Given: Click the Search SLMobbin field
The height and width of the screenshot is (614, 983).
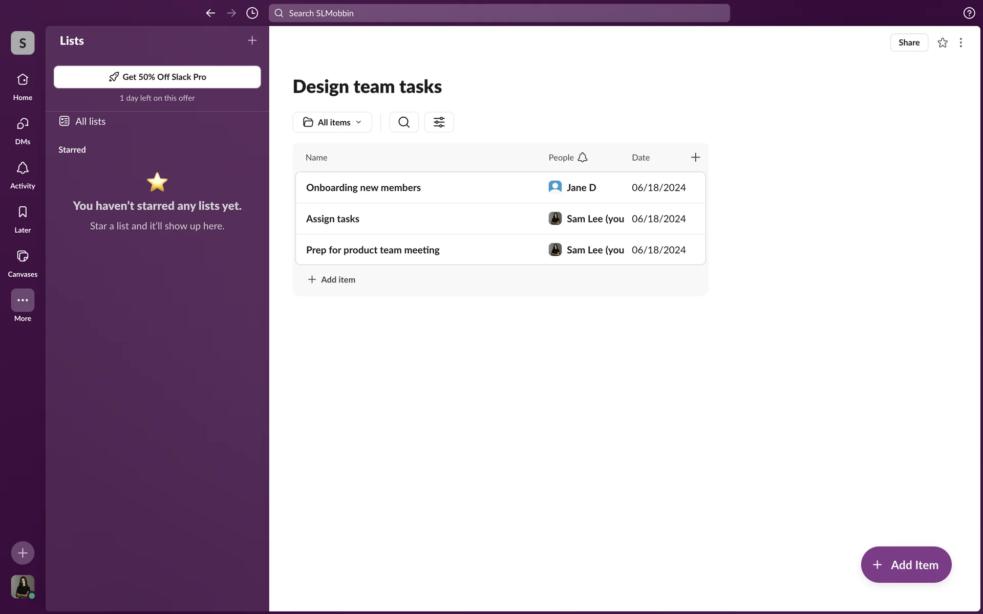Looking at the screenshot, I should tap(499, 13).
